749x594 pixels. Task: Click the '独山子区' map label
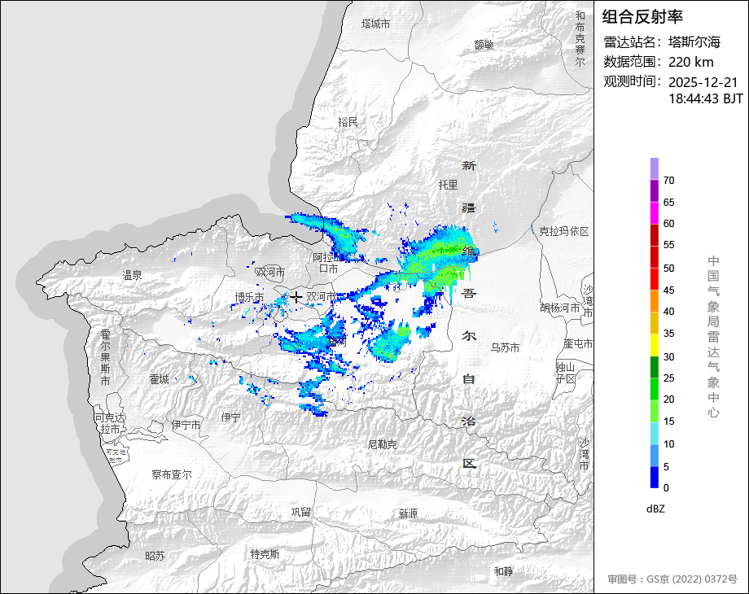click(x=566, y=373)
